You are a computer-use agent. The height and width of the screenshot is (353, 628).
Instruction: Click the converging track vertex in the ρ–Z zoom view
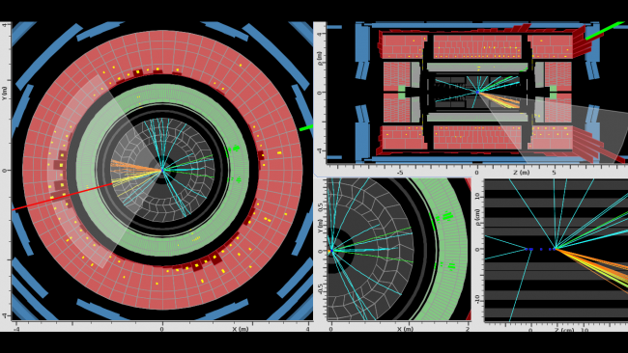coord(556,249)
